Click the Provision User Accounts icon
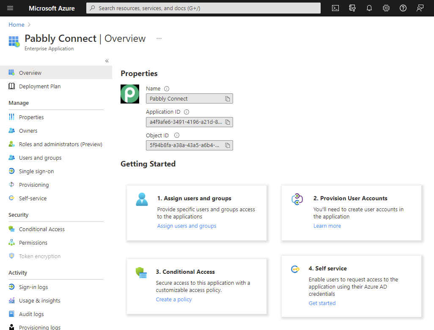 tap(297, 199)
